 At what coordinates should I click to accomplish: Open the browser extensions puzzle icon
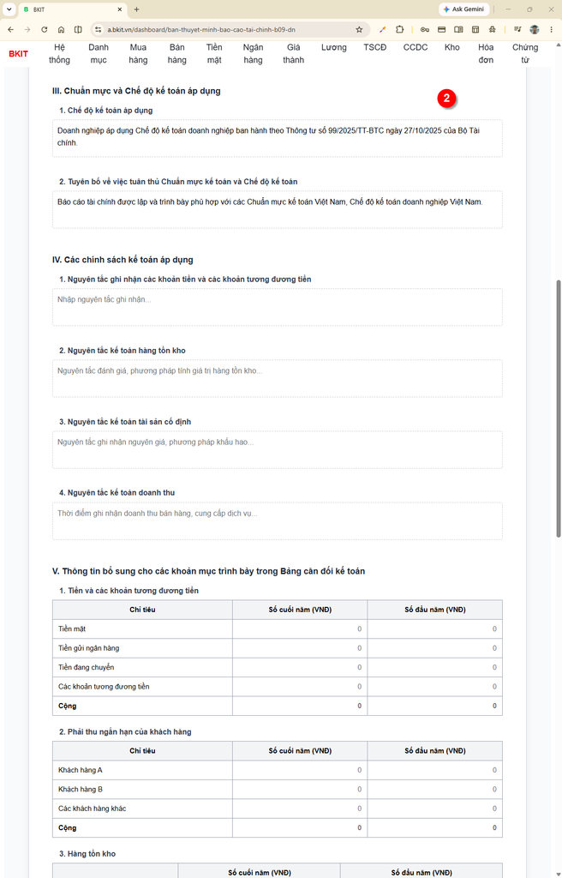400,30
